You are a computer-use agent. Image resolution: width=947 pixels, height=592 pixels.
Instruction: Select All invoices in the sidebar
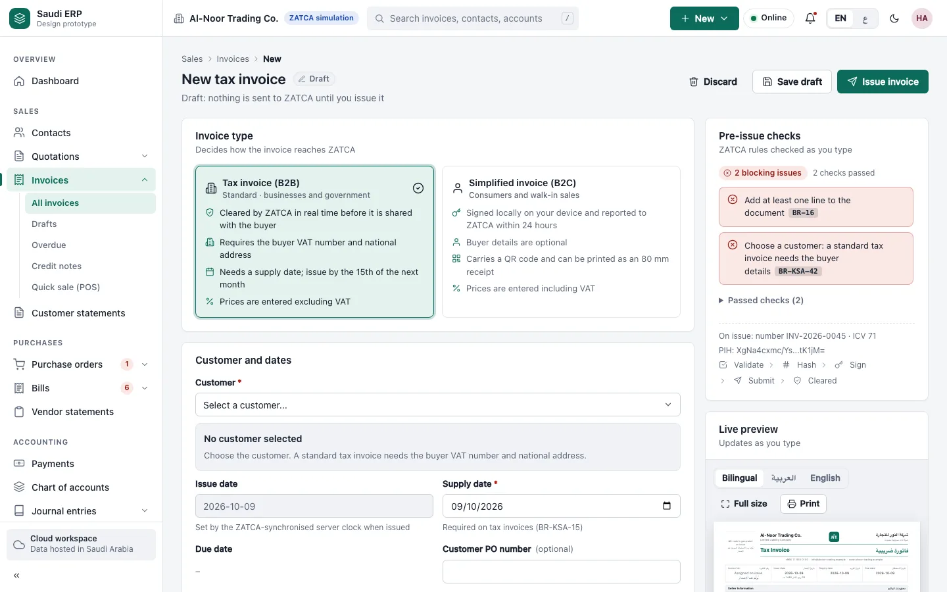click(x=90, y=203)
